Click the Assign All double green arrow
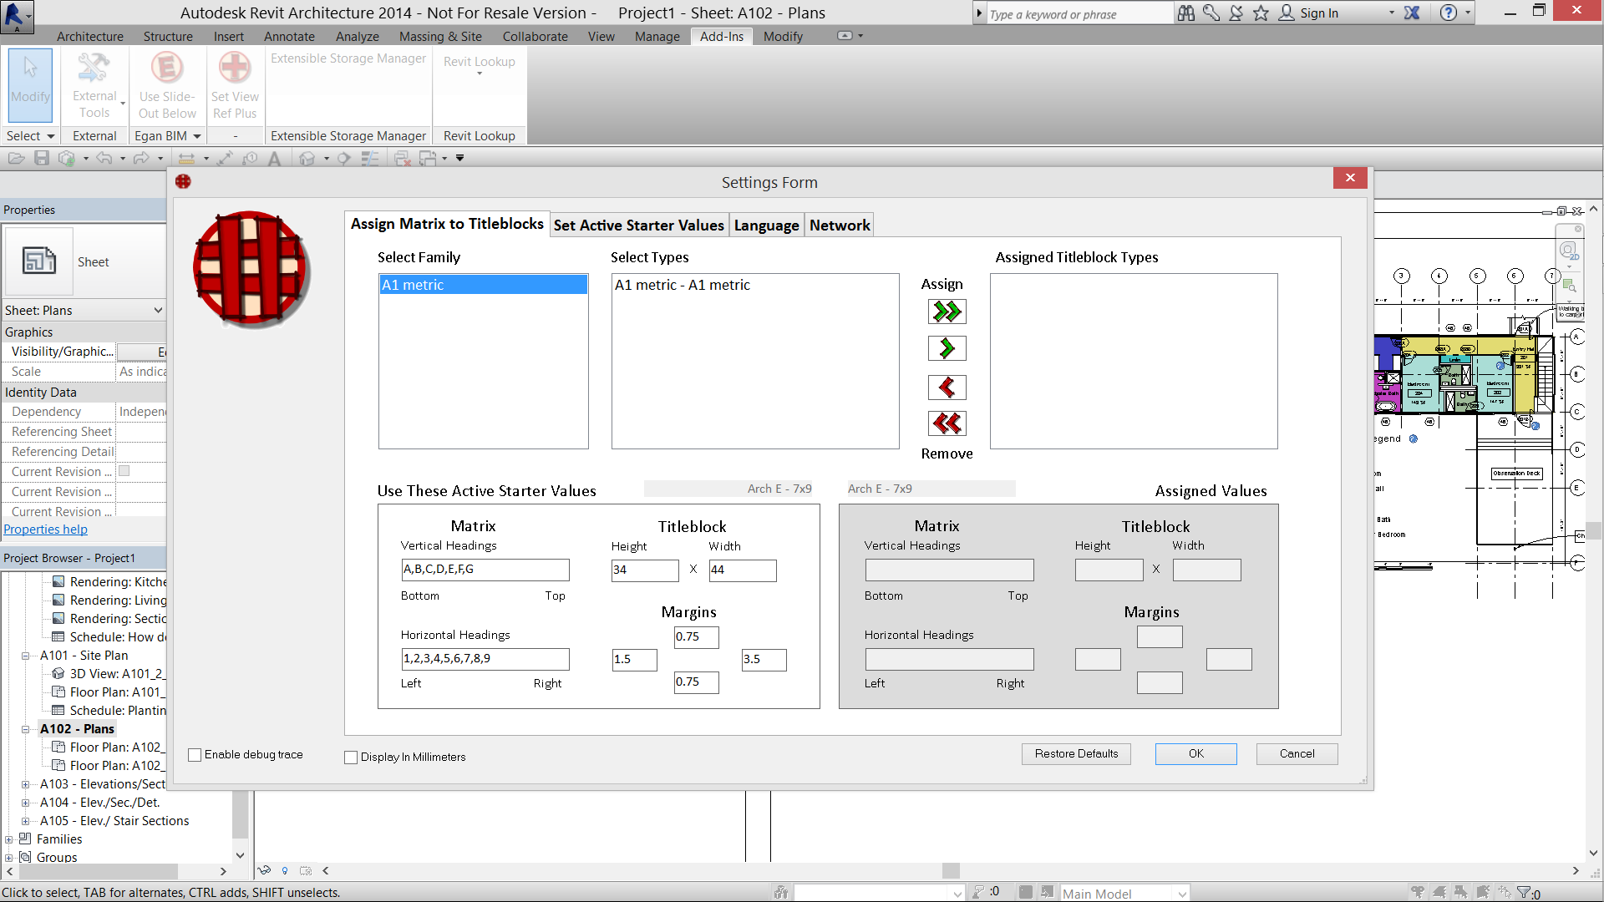Image resolution: width=1604 pixels, height=902 pixels. point(947,312)
